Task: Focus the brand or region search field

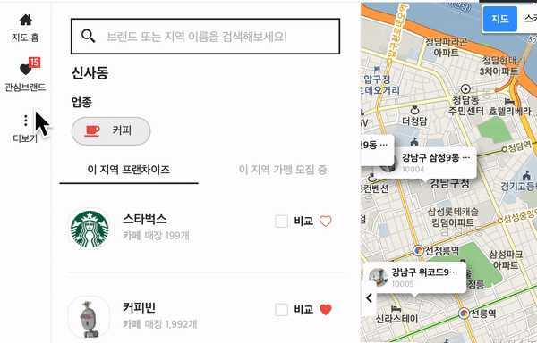Action: (206, 37)
